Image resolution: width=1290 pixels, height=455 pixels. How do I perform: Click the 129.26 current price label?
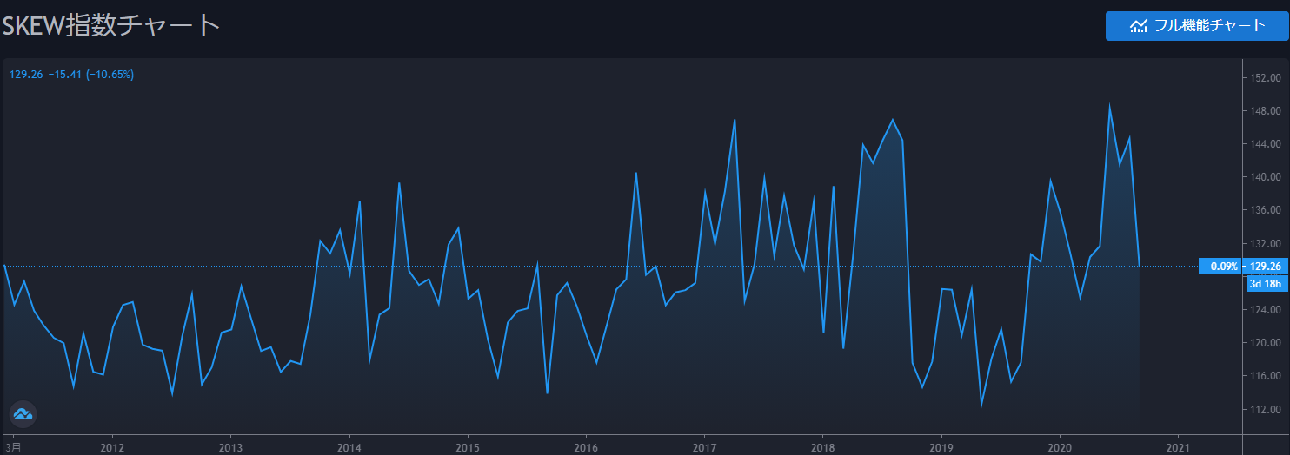[x=1265, y=267]
